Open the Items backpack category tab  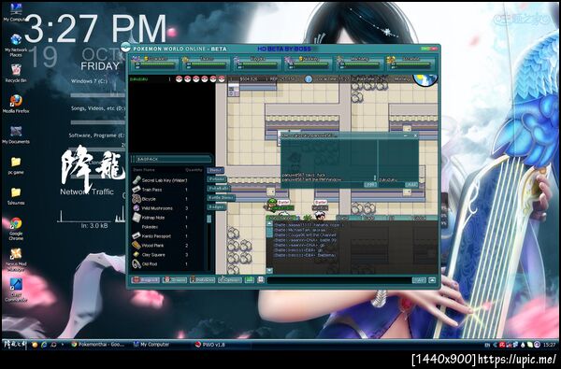click(215, 171)
